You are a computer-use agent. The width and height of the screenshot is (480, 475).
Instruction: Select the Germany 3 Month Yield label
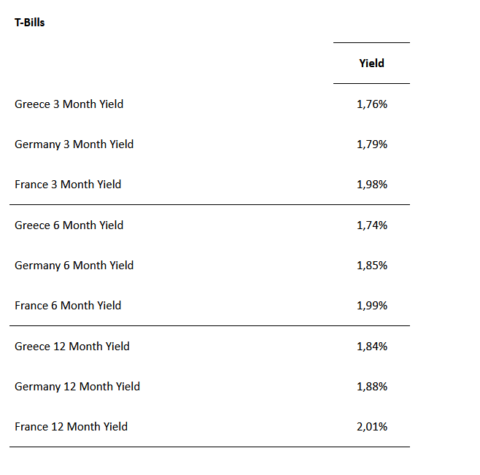click(74, 144)
